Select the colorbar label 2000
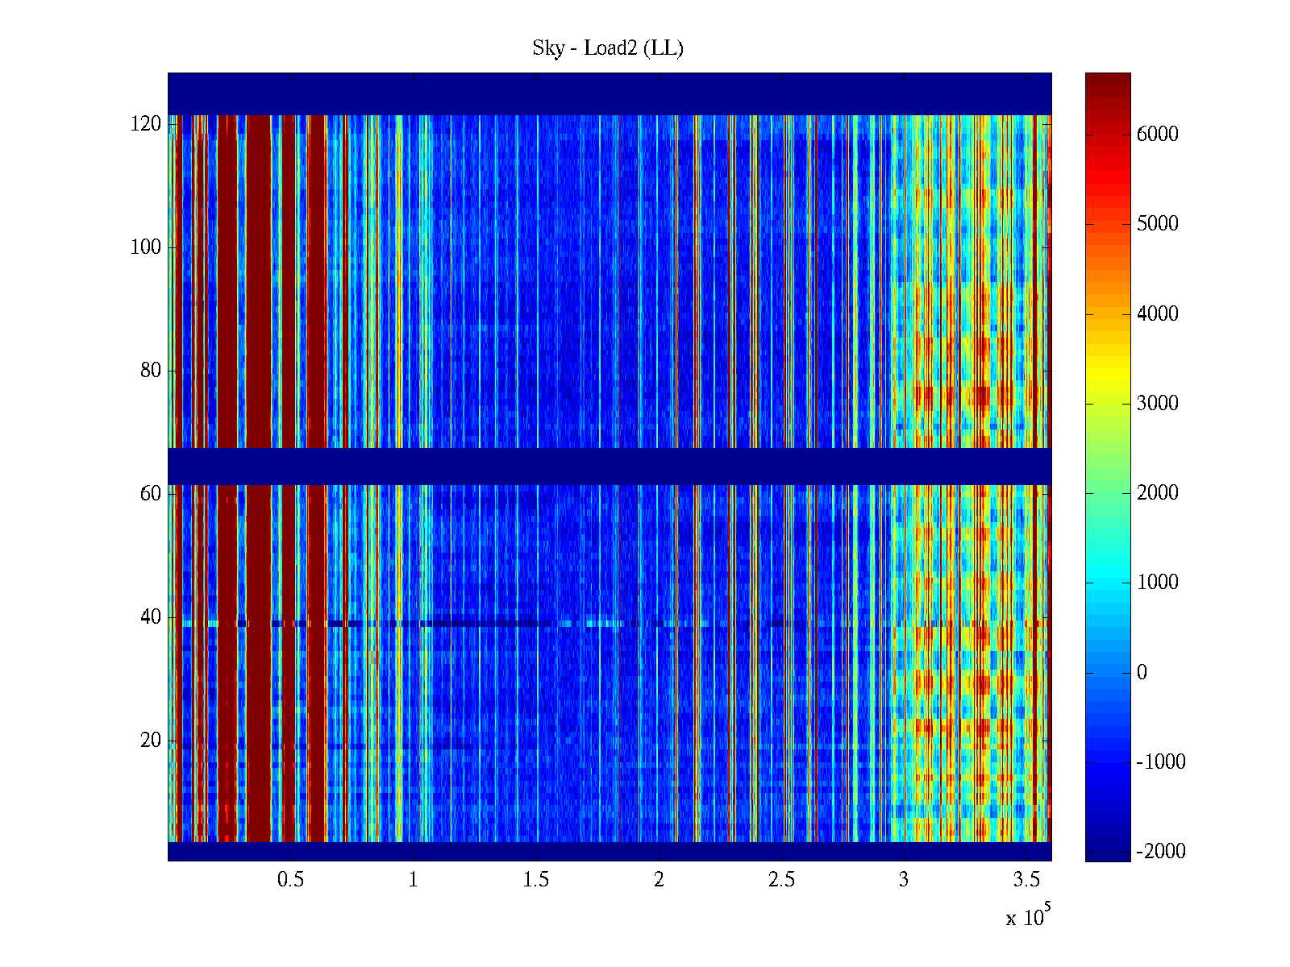Screen dimensions: 1290x967 point(1157,493)
